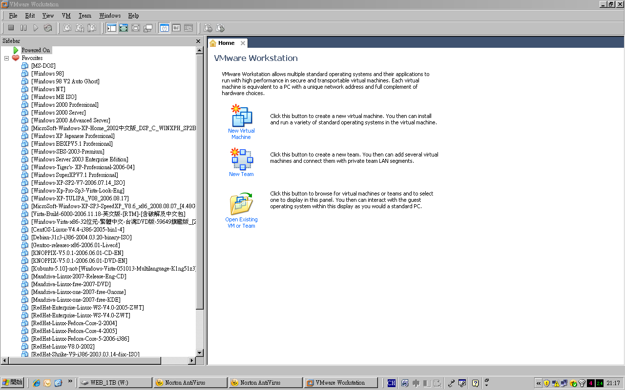Select [Mandriva-Linux-free-2007-DVD] entry
This screenshot has height=390, width=625.
click(71, 284)
